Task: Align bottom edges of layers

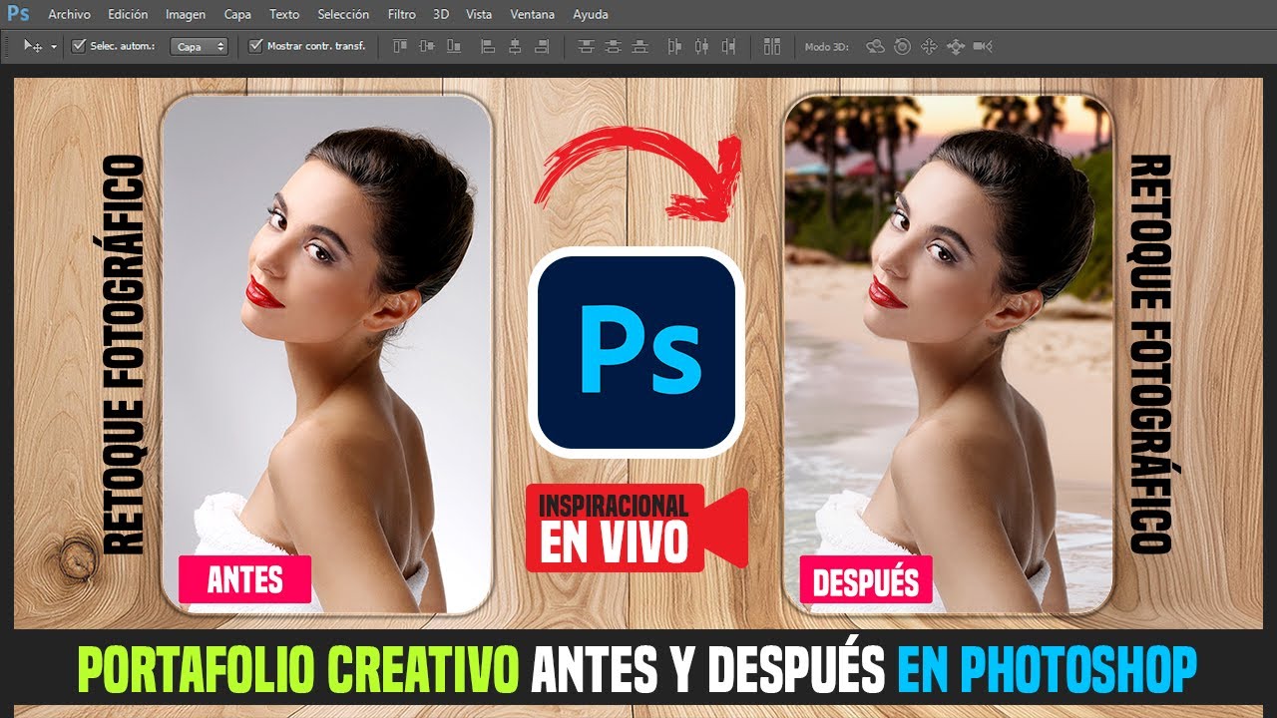Action: coord(454,46)
